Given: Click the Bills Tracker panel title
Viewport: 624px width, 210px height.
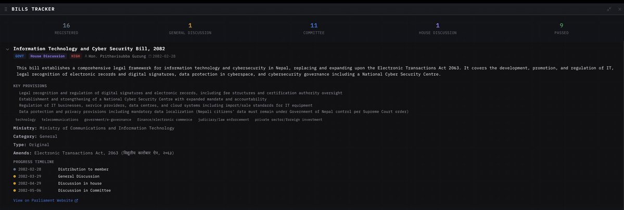Looking at the screenshot, I should coord(33,9).
